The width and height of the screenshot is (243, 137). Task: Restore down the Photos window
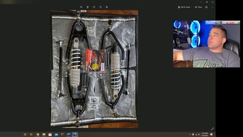point(207,2)
